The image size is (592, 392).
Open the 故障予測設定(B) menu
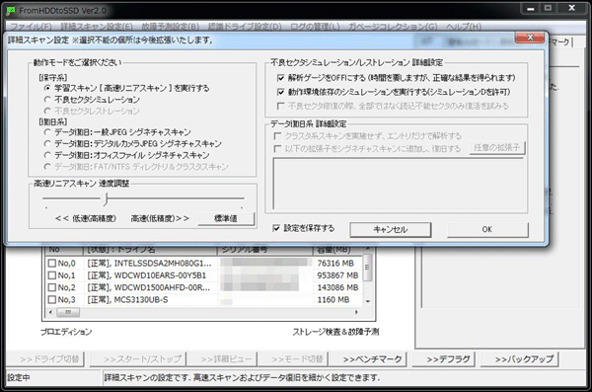coord(171,27)
